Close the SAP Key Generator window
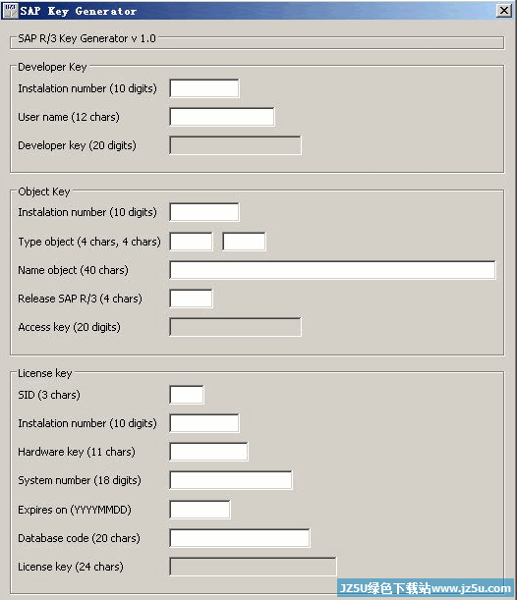 tap(504, 11)
